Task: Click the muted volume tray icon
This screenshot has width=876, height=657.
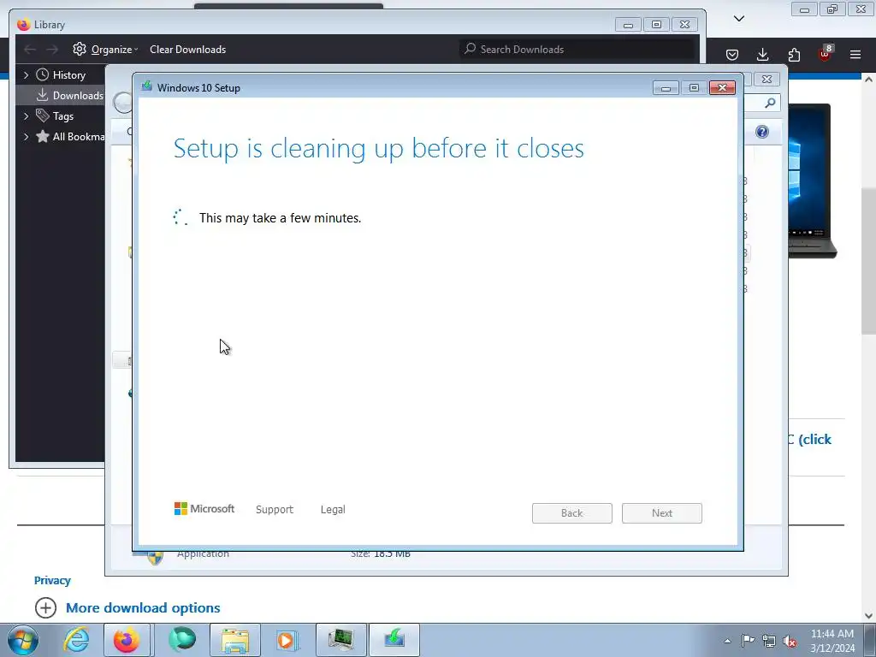Action: 790,641
